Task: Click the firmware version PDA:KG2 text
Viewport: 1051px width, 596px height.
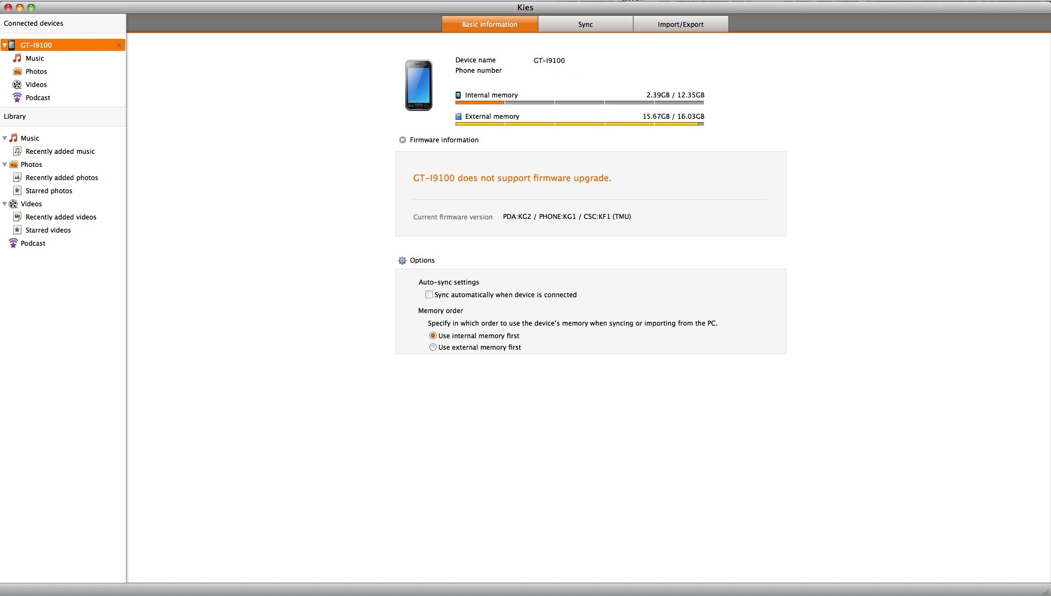Action: pyautogui.click(x=567, y=217)
